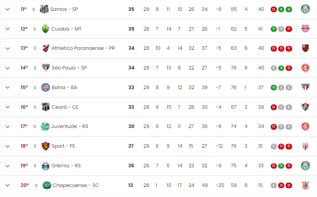This screenshot has width=317, height=197.
Task: Click Chapecoense points value 13
Action: 131,185
